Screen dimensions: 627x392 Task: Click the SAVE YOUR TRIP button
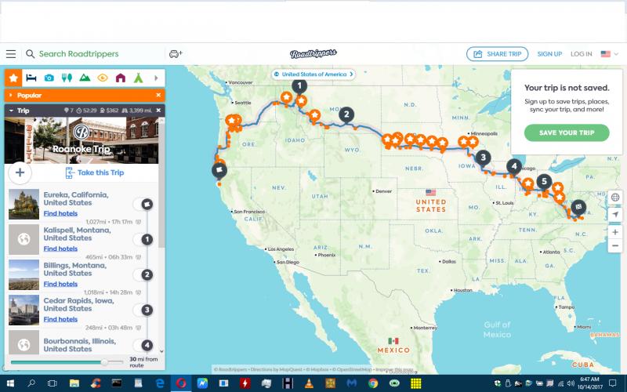(x=567, y=132)
